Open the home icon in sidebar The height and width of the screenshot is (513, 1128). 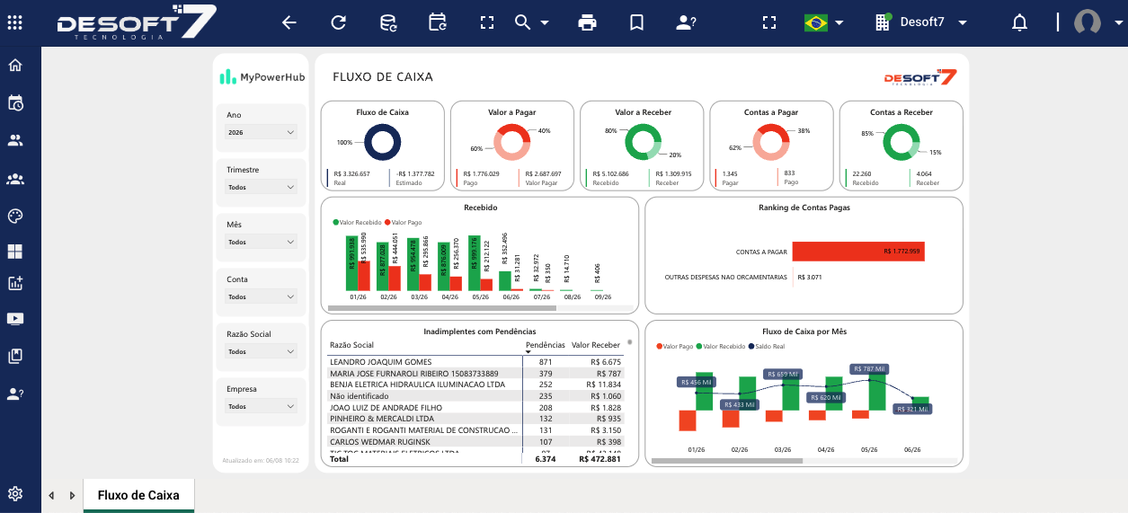pyautogui.click(x=15, y=65)
